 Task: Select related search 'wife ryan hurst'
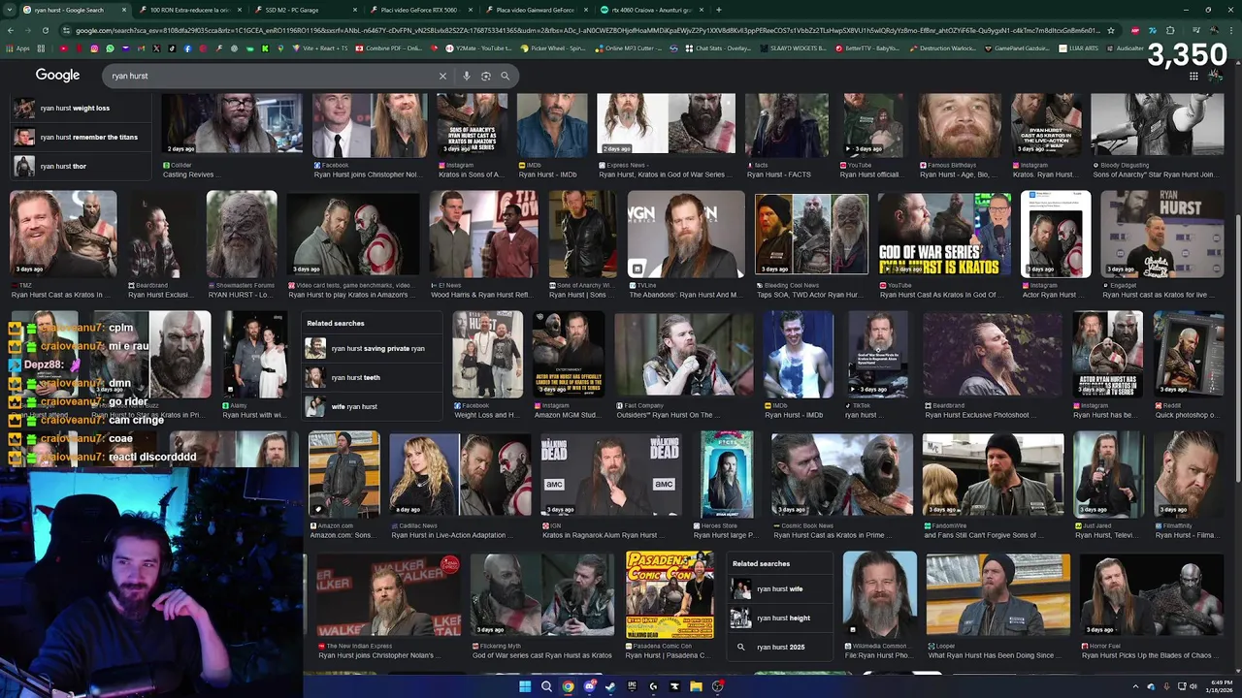click(x=371, y=406)
